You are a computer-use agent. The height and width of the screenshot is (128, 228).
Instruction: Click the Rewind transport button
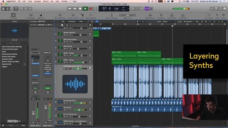[x=70, y=9]
